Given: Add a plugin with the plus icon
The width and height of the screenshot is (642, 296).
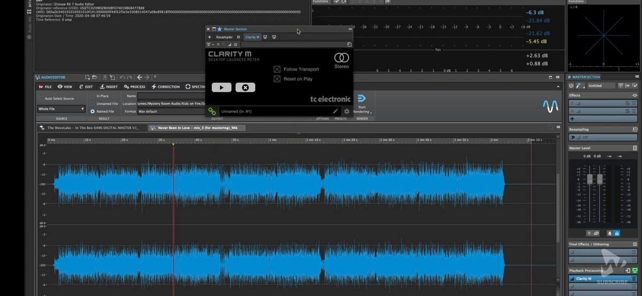Looking at the screenshot, I should [209, 37].
